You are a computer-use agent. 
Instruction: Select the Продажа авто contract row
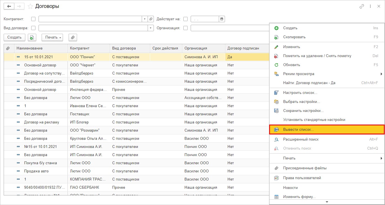click(x=36, y=171)
